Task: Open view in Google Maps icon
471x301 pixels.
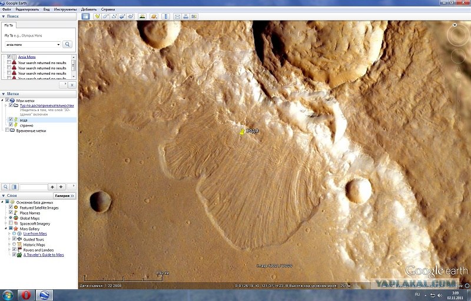Action: 194,16
